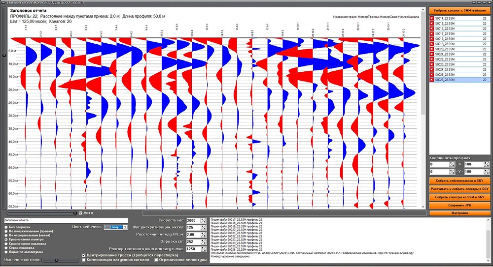Remove S0017_22.SSM using its red X icon
The image size is (493, 267).
click(x=432, y=34)
